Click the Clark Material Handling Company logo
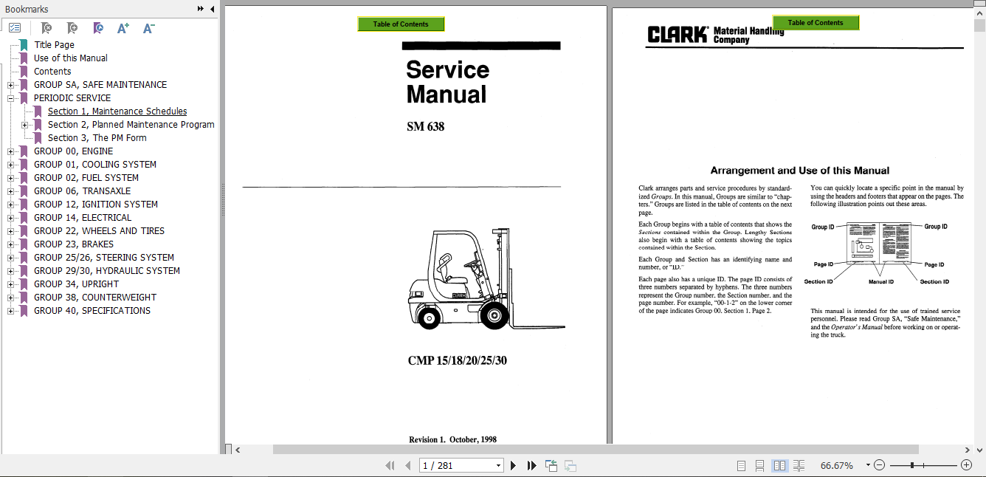Image resolution: width=986 pixels, height=477 pixels. point(716,35)
